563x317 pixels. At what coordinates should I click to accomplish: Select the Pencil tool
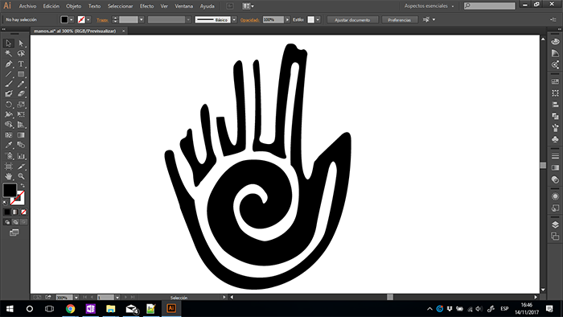click(x=21, y=84)
